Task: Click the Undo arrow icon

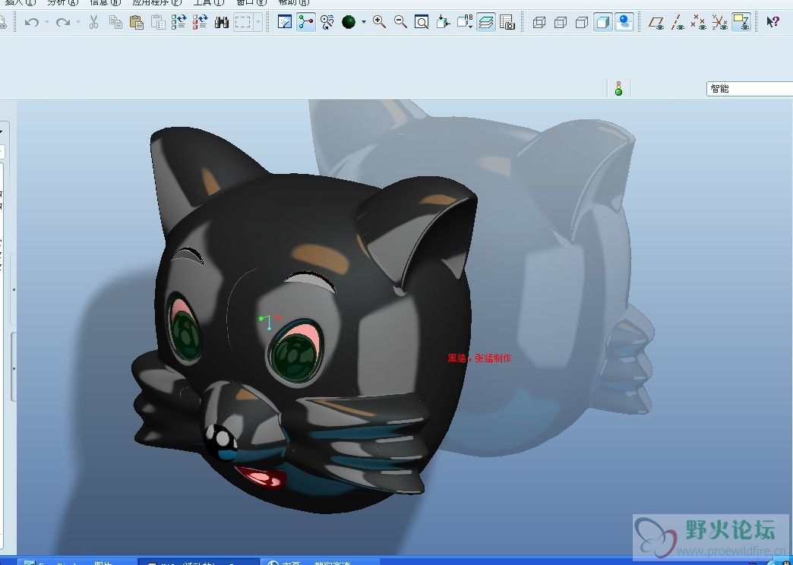Action: click(32, 22)
